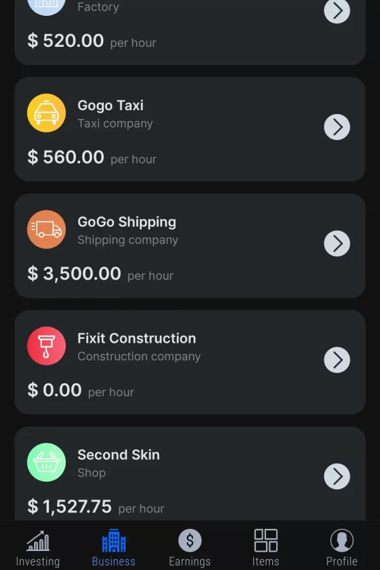
Task: Tap the red Fixit Construction crane icon
Action: [x=46, y=346]
